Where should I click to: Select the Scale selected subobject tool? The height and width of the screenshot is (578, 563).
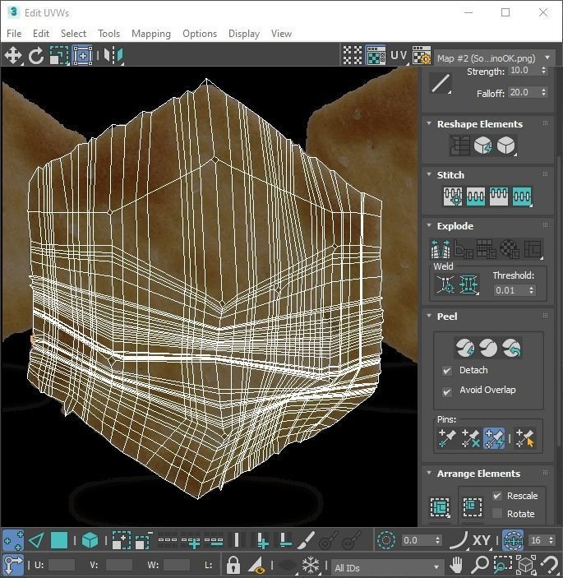(59, 56)
